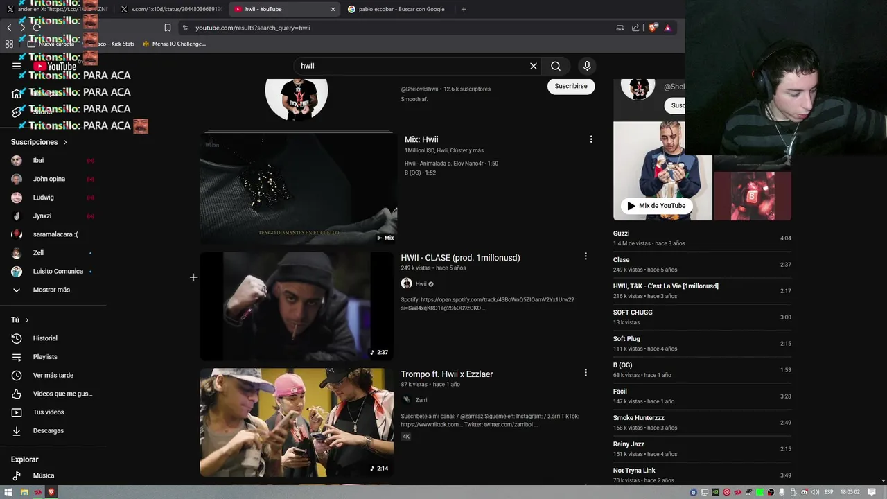Open Tus videos sidebar icon
Image resolution: width=887 pixels, height=499 pixels.
click(x=17, y=412)
